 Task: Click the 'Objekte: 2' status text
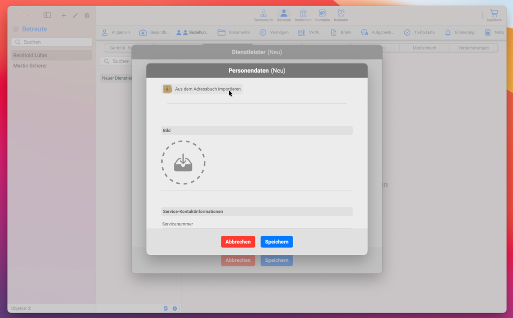coord(21,308)
